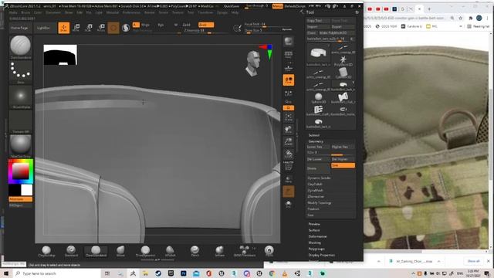Click QuickSave in the title bar

(232, 6)
